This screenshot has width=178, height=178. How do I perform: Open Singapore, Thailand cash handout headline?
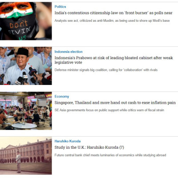[115, 103]
